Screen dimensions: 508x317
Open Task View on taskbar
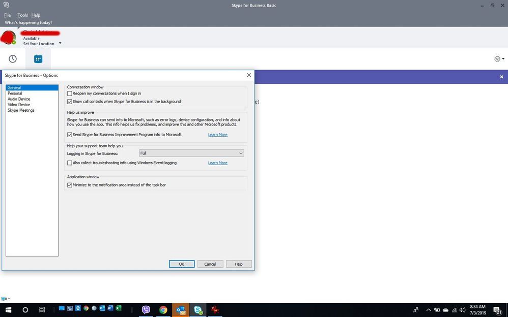pos(42,310)
